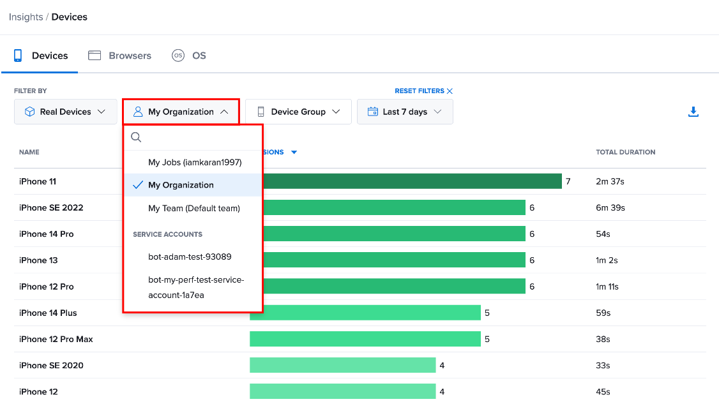Click the 6m 39s duration value
This screenshot has height=404, width=719.
click(610, 207)
